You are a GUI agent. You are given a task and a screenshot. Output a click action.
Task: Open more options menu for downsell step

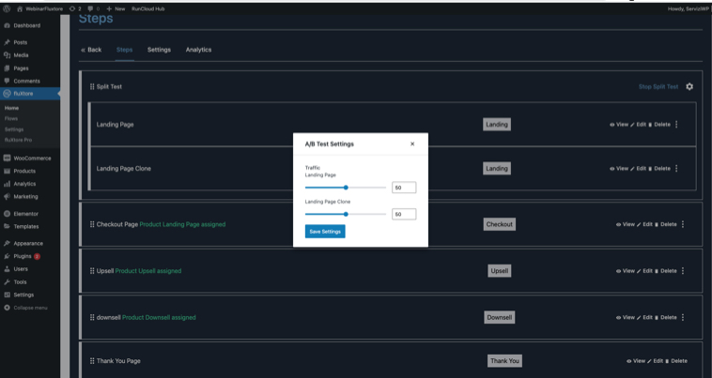click(x=683, y=317)
